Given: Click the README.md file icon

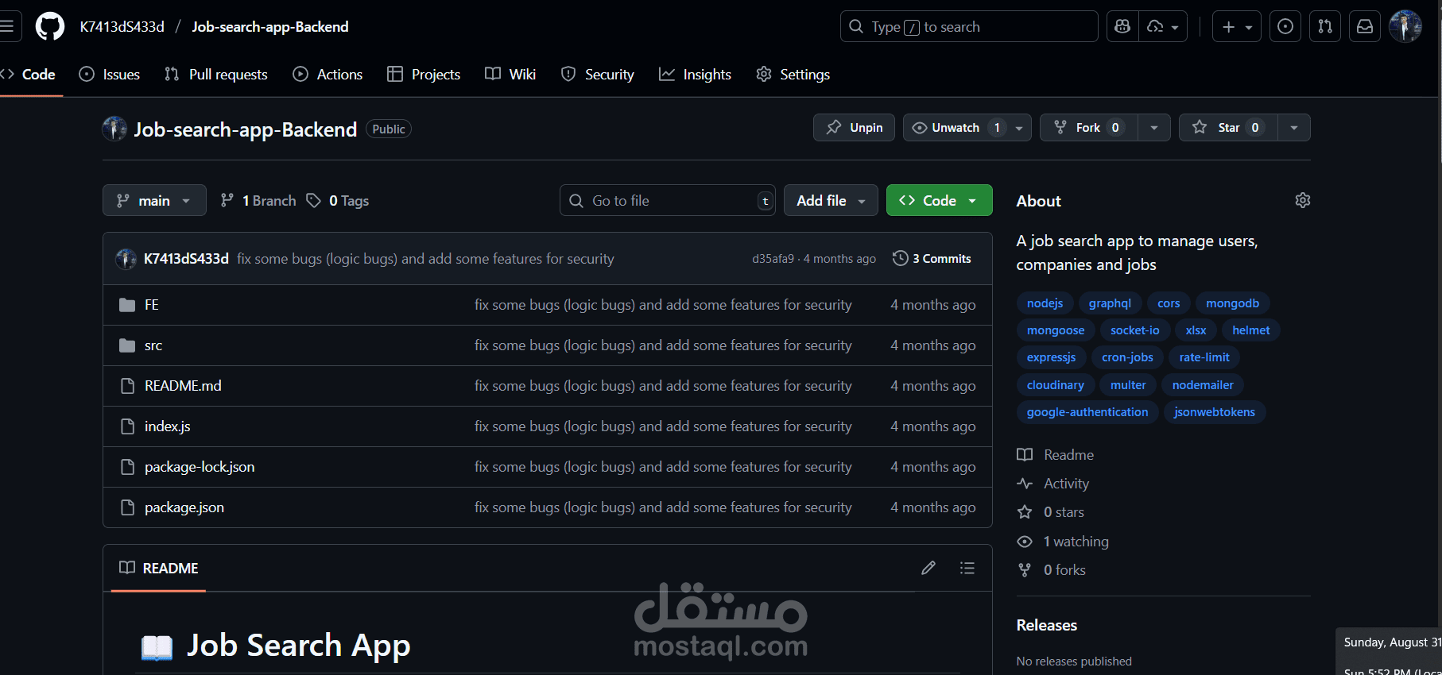Looking at the screenshot, I should (127, 386).
